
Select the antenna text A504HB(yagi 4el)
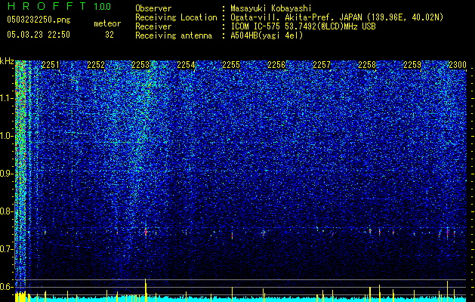point(267,35)
